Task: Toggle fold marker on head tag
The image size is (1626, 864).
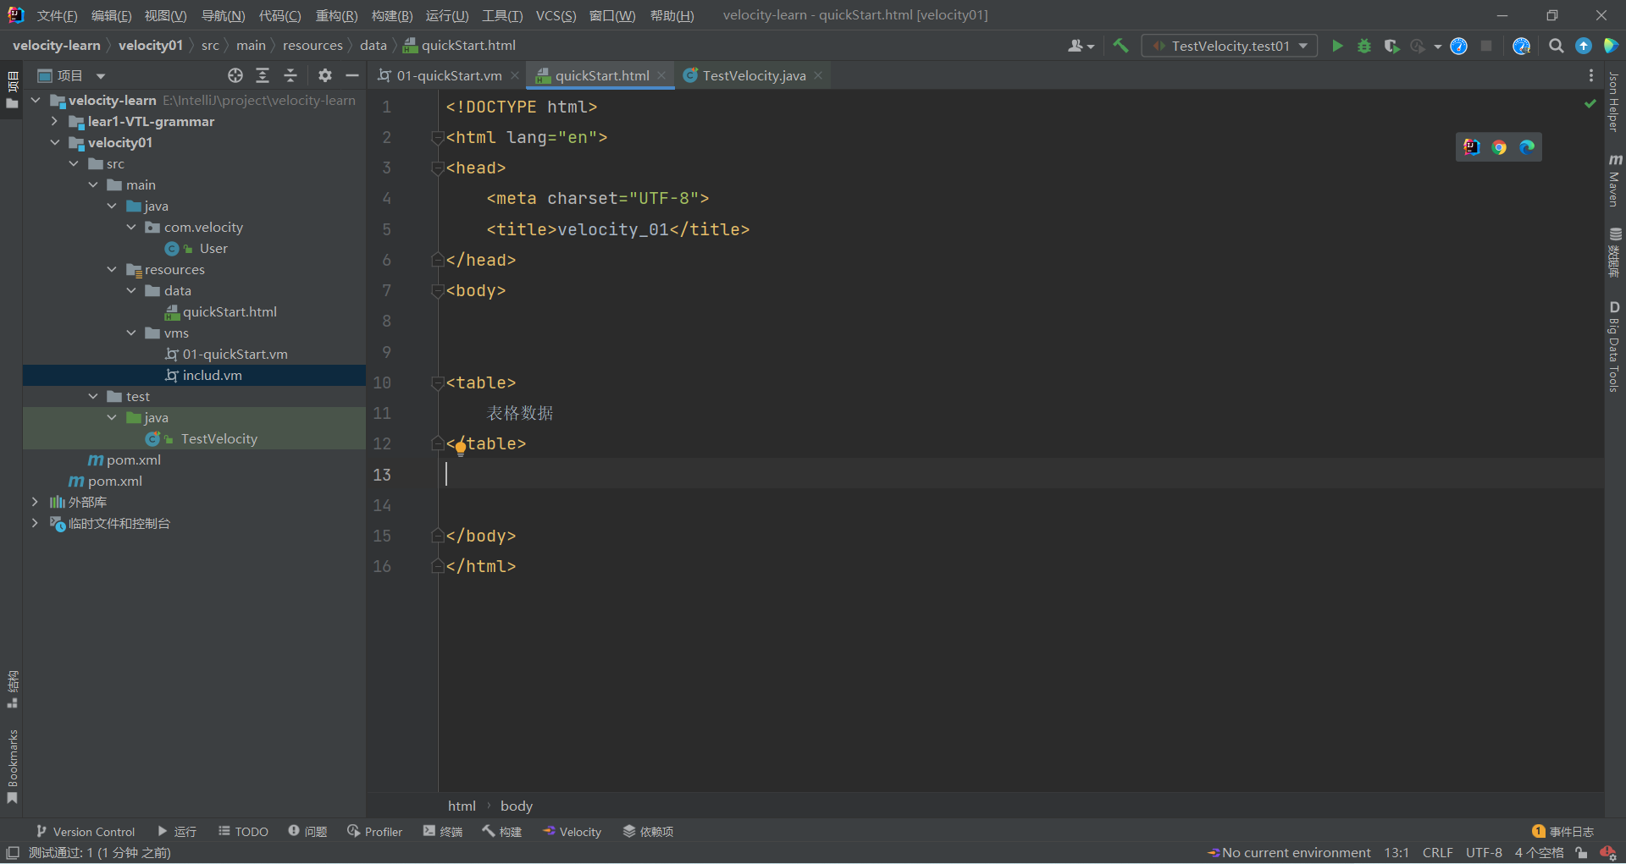Action: (437, 168)
